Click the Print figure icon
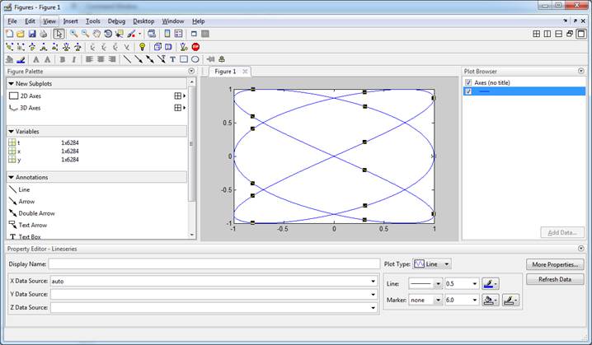The height and width of the screenshot is (345, 592). click(x=43, y=34)
